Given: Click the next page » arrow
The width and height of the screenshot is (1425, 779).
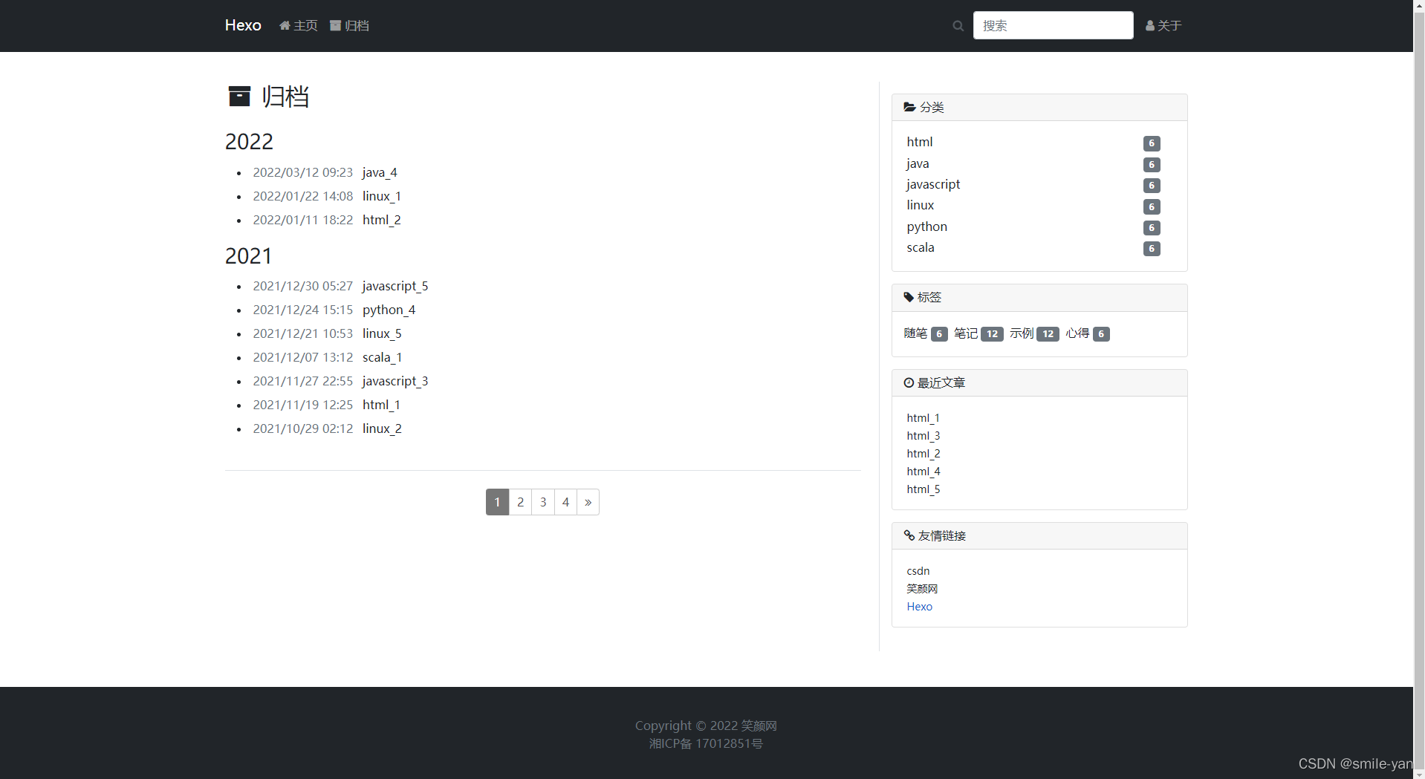Looking at the screenshot, I should tap(588, 502).
